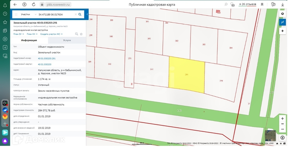Open tab counter icon showing 4
Image resolution: width=288 pixels, height=153 pixels.
pos(5,47)
